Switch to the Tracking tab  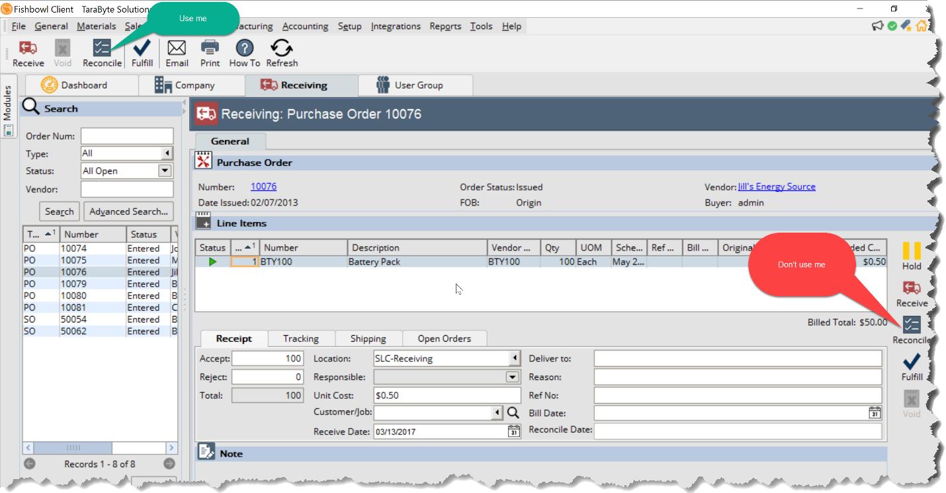pyautogui.click(x=301, y=338)
